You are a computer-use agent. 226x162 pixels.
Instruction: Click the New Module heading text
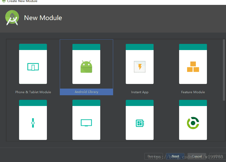pos(43,18)
